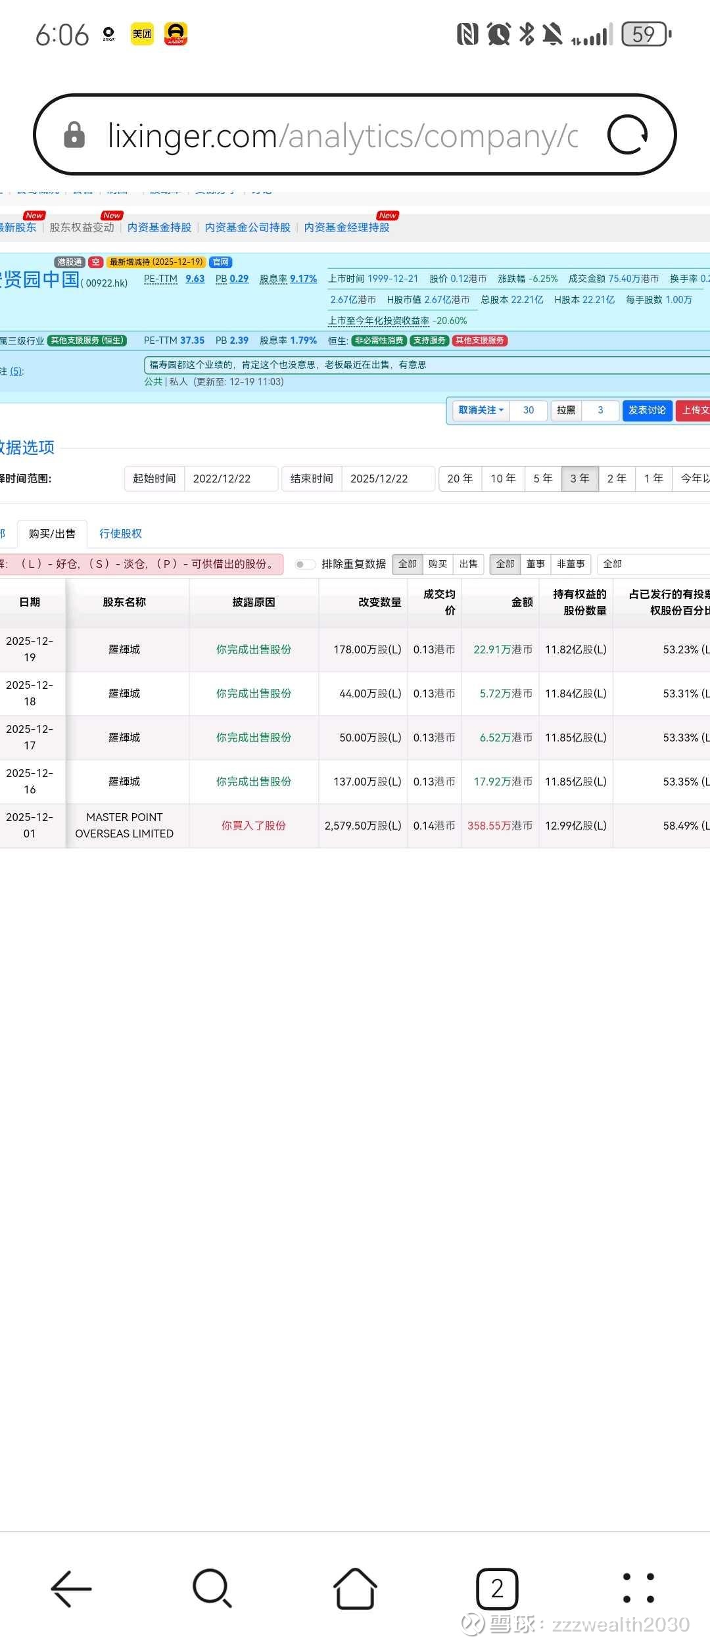Go to browser home page

pos(355,1589)
